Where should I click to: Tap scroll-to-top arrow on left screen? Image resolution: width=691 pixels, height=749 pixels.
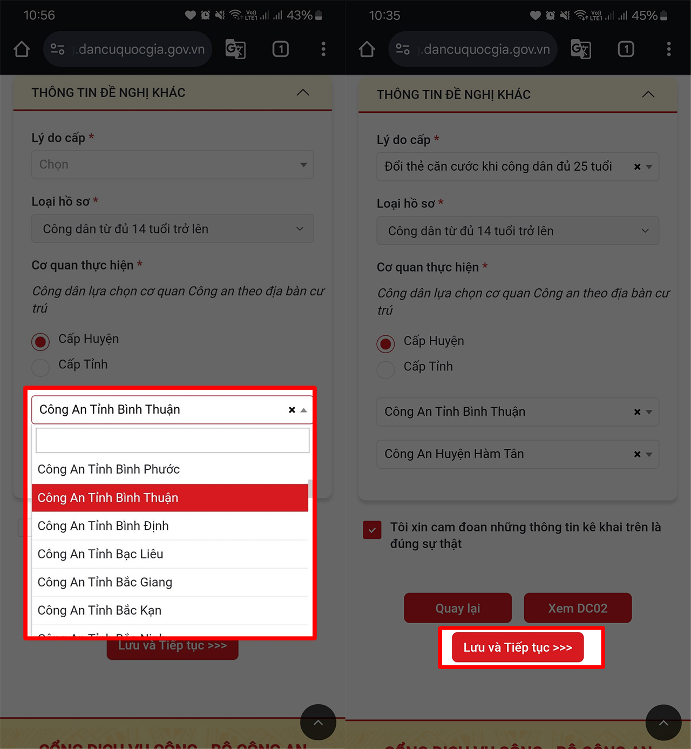point(318,723)
